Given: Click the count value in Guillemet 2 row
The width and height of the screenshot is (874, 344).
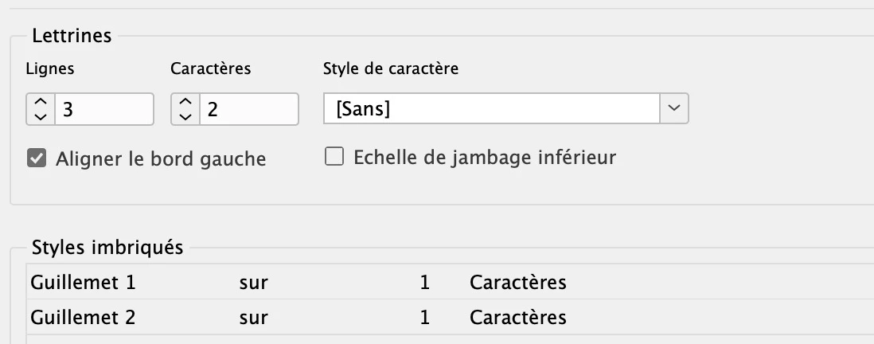Looking at the screenshot, I should (x=424, y=317).
